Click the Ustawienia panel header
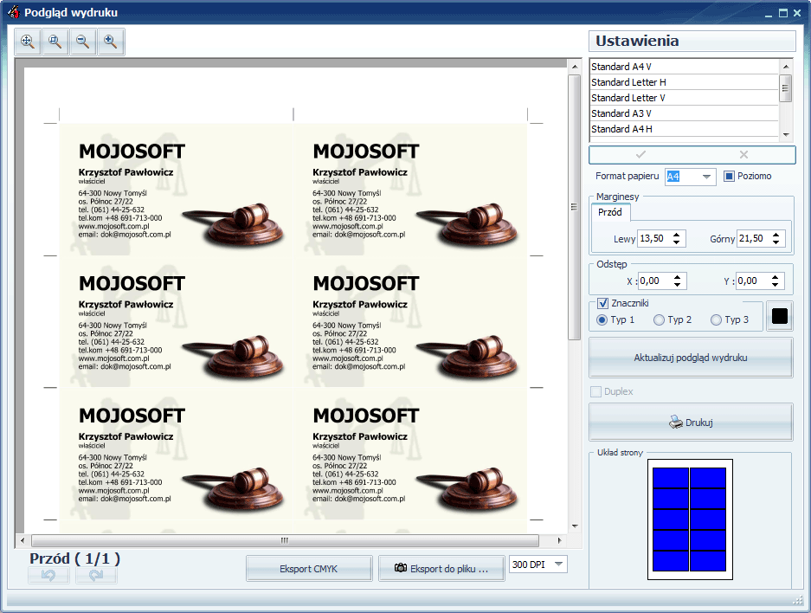This screenshot has height=613, width=811. point(692,41)
